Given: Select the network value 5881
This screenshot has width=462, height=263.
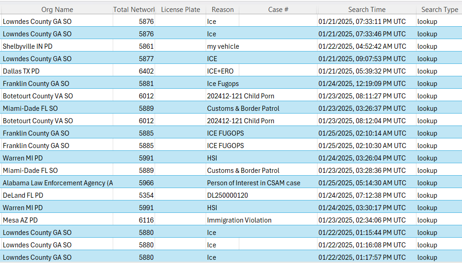Looking at the screenshot, I should pyautogui.click(x=134, y=84).
